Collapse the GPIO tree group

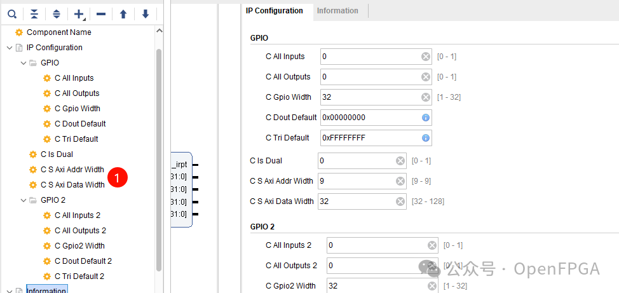(24, 63)
